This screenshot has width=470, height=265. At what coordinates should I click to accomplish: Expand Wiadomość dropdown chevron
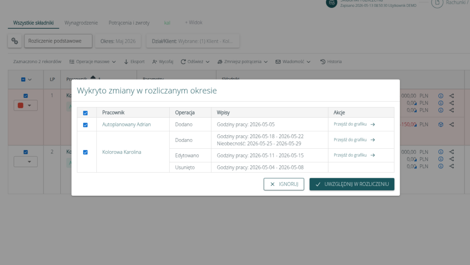(308, 62)
